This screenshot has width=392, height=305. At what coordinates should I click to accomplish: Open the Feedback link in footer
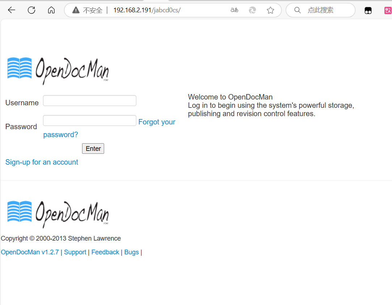tap(105, 252)
